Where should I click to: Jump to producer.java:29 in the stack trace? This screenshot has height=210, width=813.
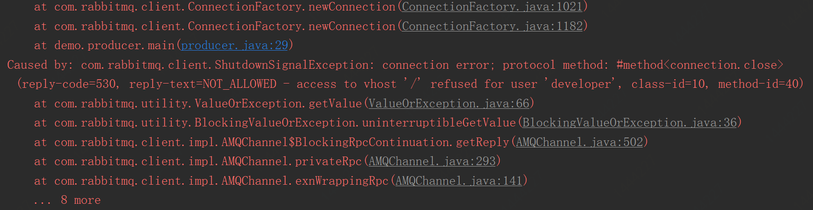pos(234,45)
